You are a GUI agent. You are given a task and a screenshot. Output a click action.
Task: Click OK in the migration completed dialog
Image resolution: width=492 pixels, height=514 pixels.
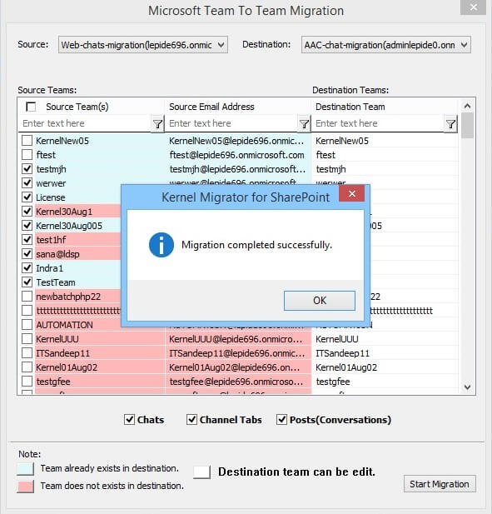click(x=320, y=300)
